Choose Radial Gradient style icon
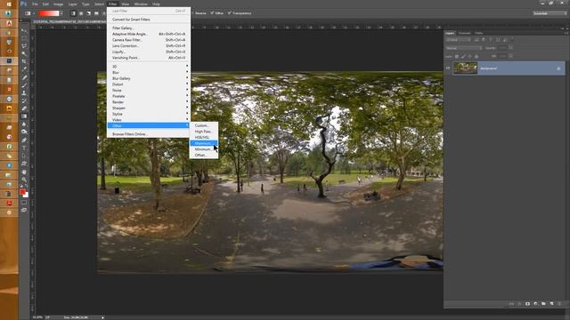The image size is (570, 320). pyautogui.click(x=81, y=13)
